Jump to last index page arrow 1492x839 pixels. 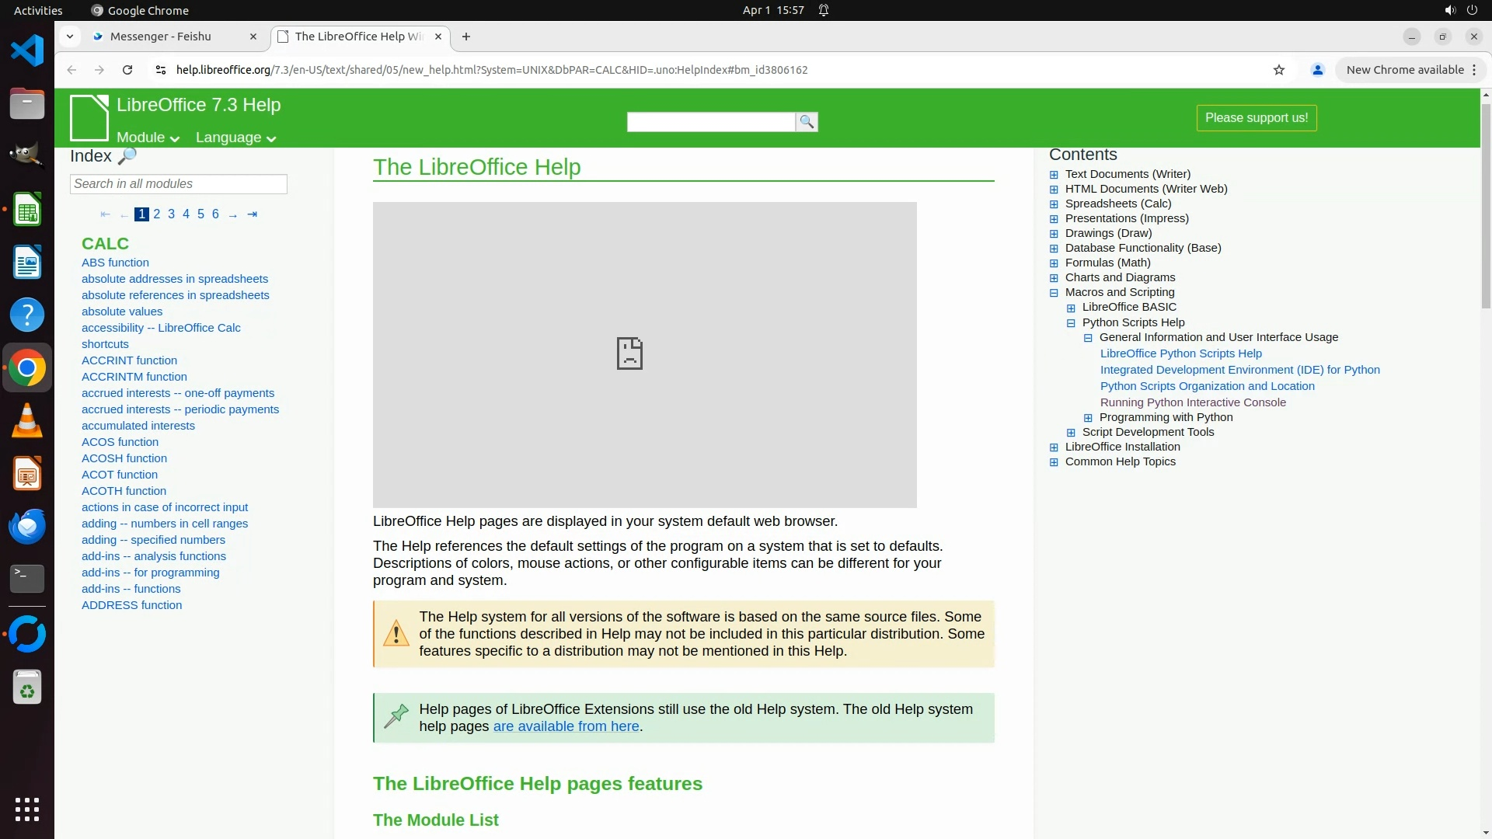[252, 214]
